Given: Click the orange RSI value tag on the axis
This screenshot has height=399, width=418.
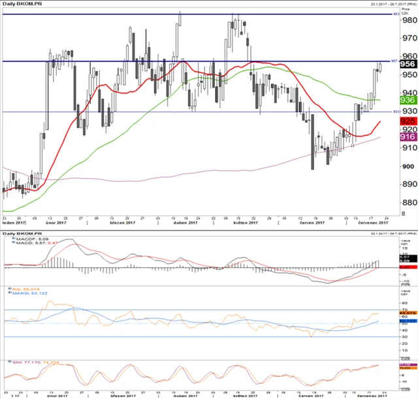Looking at the screenshot, I should (408, 313).
